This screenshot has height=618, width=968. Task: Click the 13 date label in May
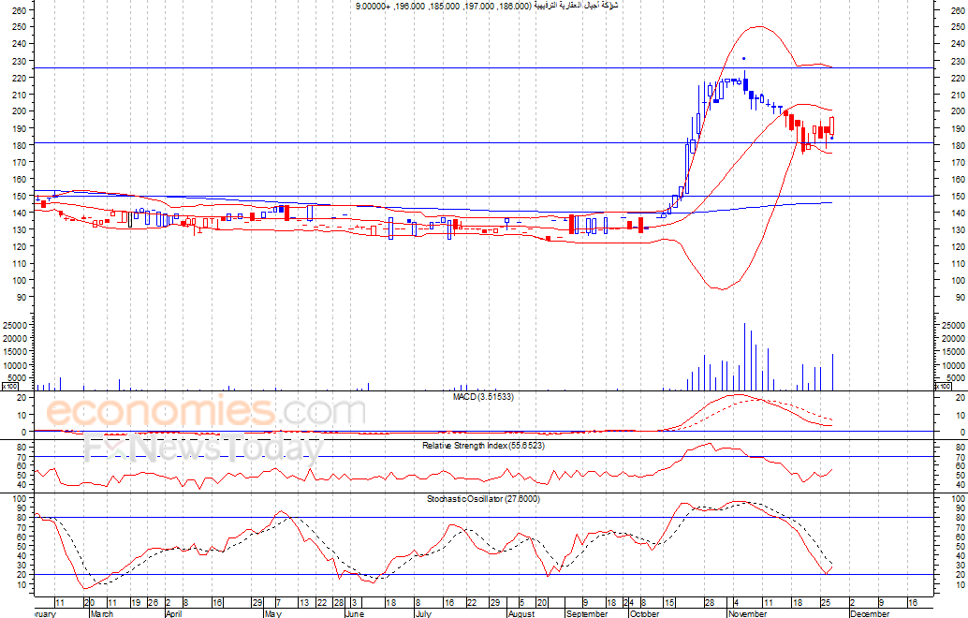tap(304, 603)
